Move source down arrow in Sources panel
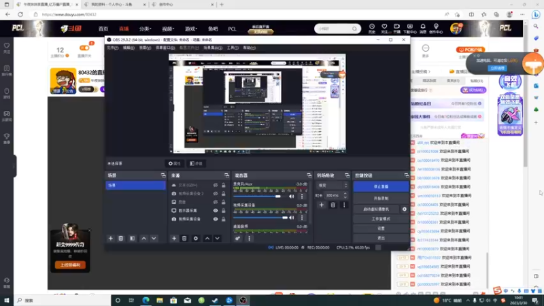Screen dimensions: 544x306 tap(217, 239)
